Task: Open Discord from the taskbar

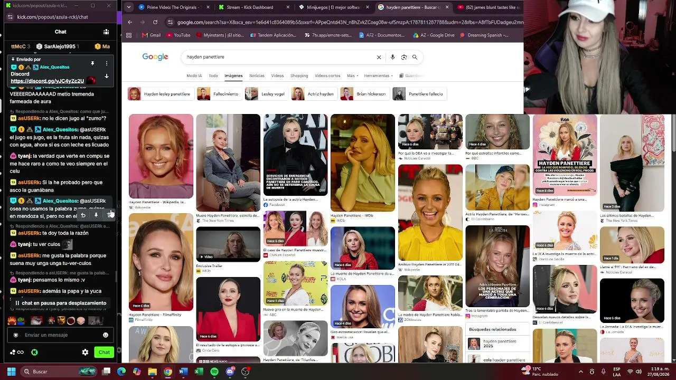Action: coord(230,372)
